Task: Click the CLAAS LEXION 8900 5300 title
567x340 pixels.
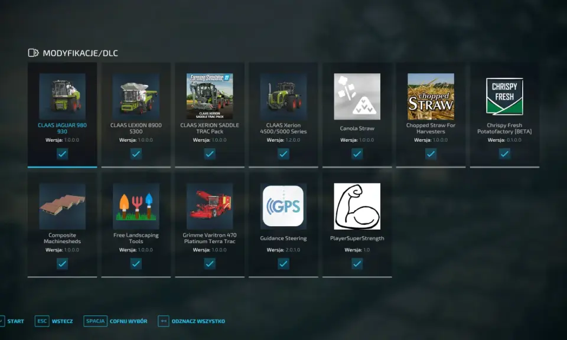Action: click(x=136, y=128)
